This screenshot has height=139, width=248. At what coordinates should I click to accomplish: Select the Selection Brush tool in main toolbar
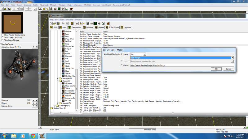35,9
